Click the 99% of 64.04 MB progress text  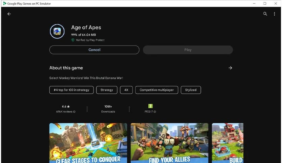click(x=83, y=35)
